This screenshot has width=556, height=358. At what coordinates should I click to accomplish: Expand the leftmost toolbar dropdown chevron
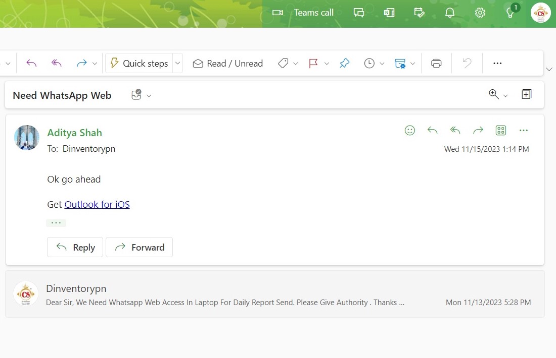[8, 64]
